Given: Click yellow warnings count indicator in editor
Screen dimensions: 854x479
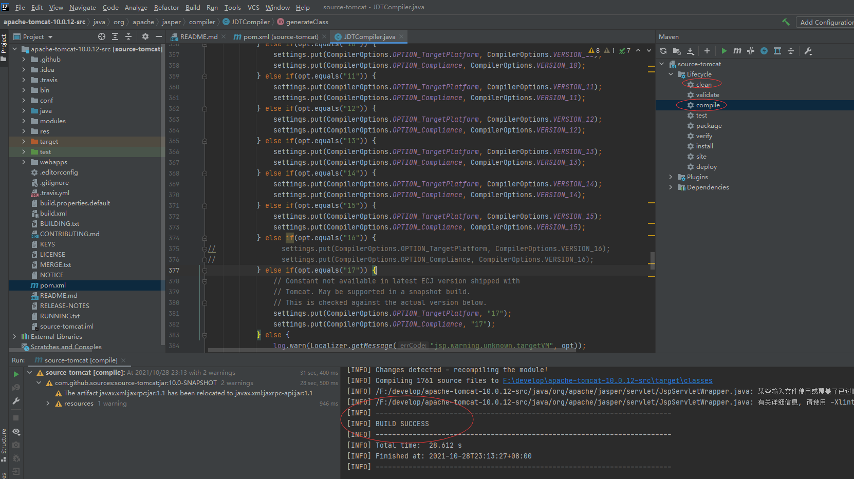Looking at the screenshot, I should coord(595,50).
